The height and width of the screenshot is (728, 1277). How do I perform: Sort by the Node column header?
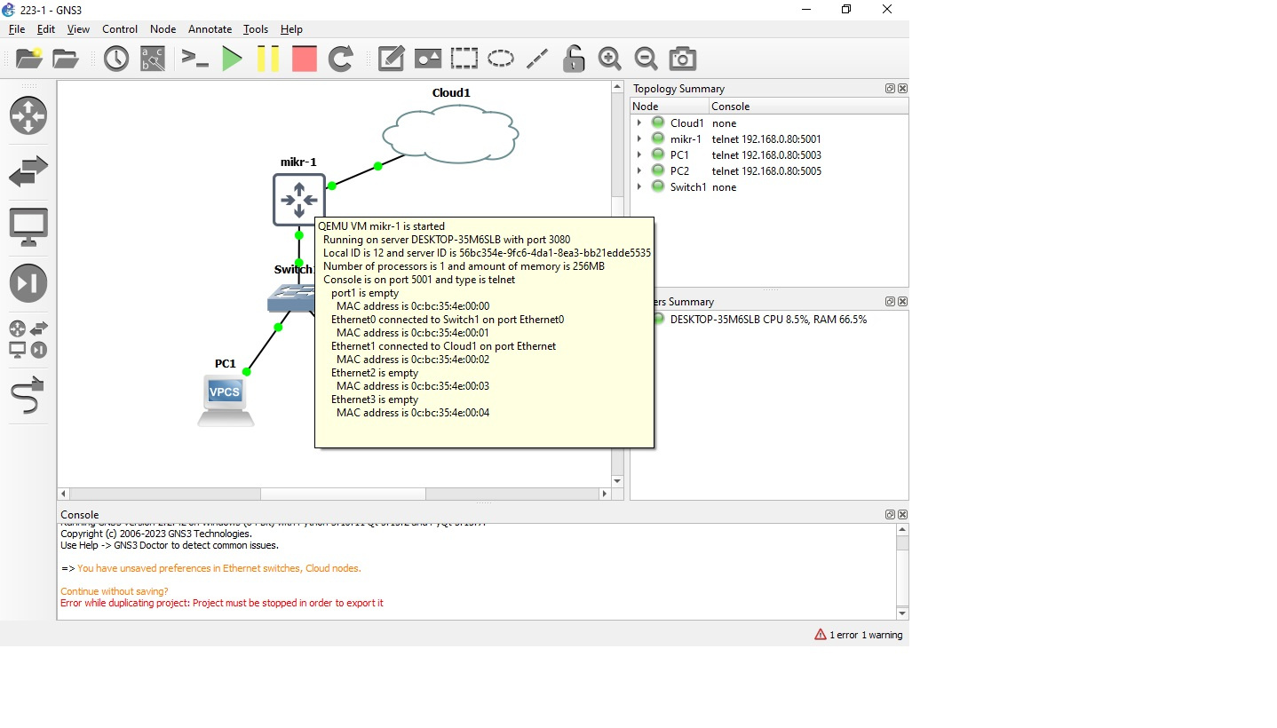(670, 107)
